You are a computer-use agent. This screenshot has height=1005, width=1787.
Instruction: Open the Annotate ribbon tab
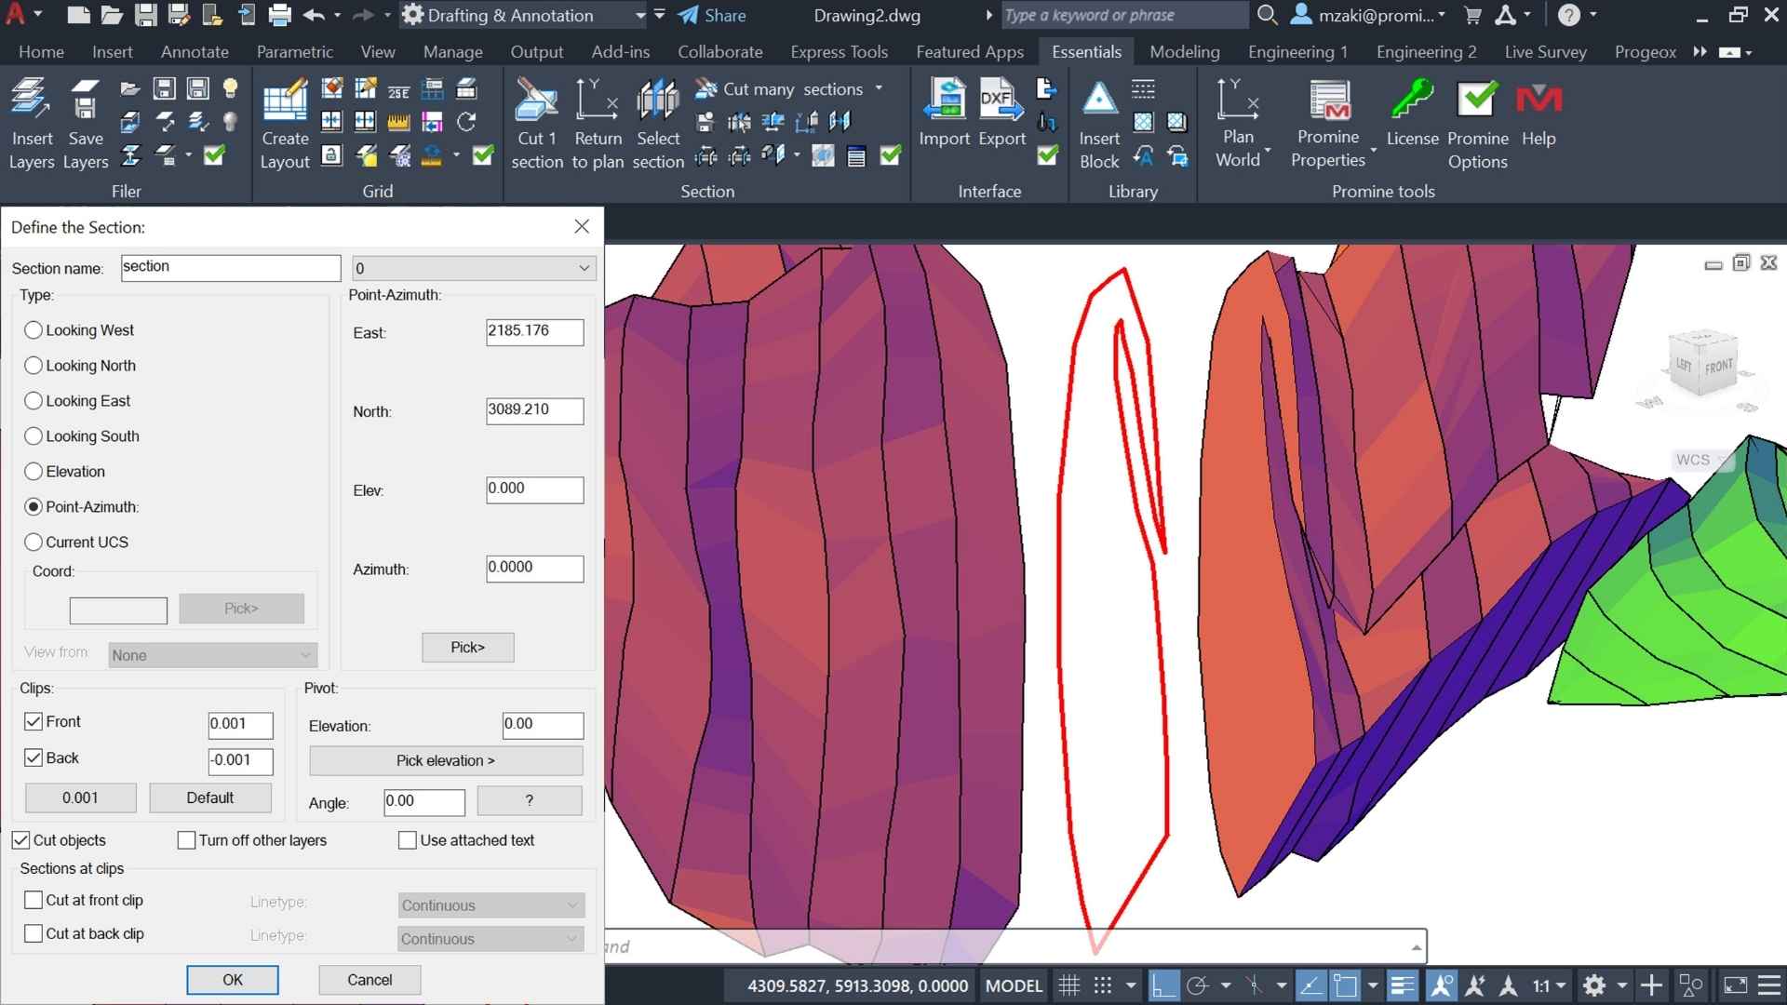click(195, 52)
